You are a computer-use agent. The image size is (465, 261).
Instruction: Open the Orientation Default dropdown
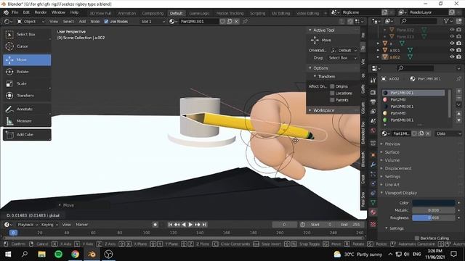[344, 50]
